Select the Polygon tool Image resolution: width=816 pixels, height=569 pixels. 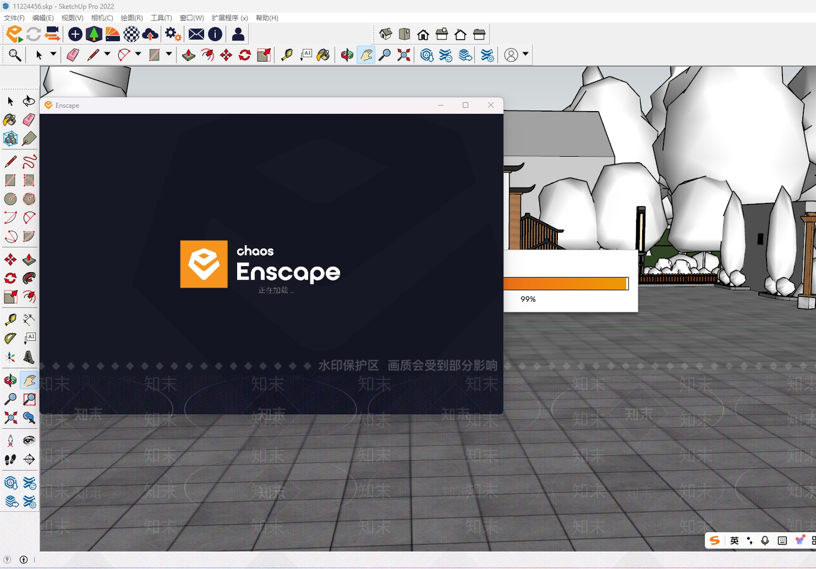pyautogui.click(x=29, y=199)
